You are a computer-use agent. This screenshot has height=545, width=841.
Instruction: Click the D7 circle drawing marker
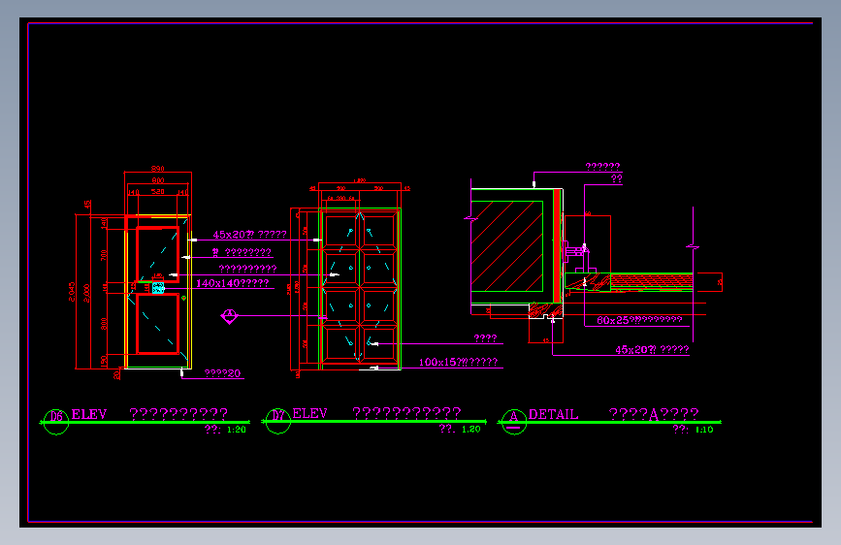[277, 421]
